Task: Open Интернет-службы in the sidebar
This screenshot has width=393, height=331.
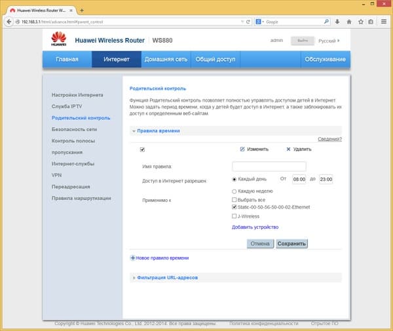Action: [x=73, y=164]
